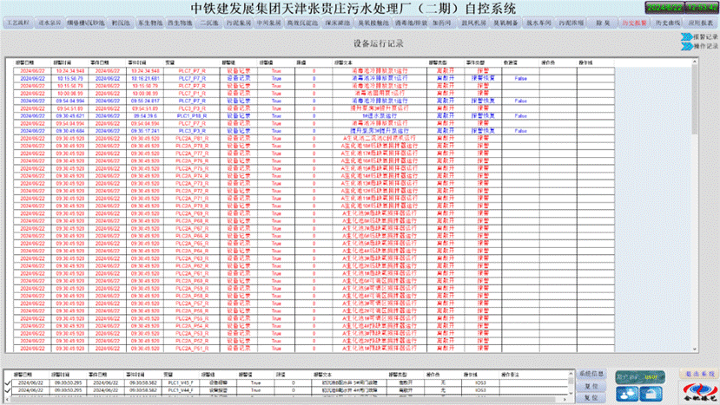Click the red and blue company logo
720x405 pixels.
pos(699,392)
